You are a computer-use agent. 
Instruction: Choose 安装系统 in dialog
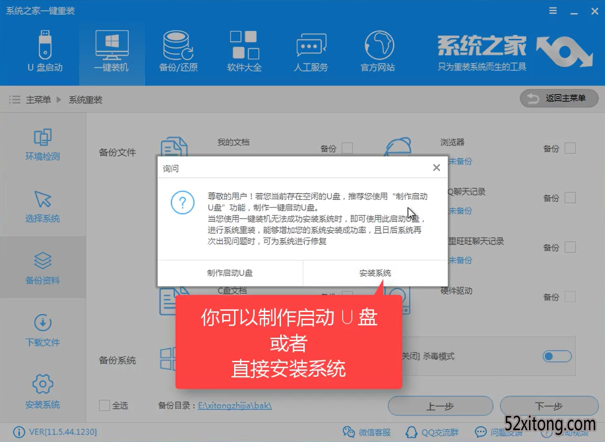pos(375,273)
